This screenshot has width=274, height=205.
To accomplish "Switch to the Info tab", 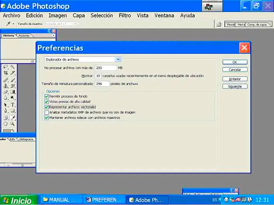I will coord(12,139).
